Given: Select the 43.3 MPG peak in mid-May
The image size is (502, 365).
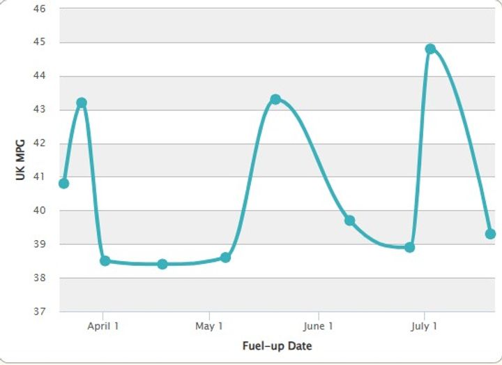Looking at the screenshot, I should [275, 99].
